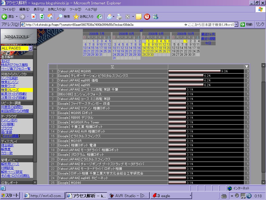The height and width of the screenshot is (200, 266).
Task: Select highlighted 検索フレーズ link
Action: (10, 90)
